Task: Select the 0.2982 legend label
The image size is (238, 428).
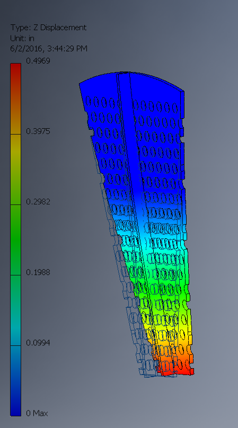Action: [x=38, y=202]
